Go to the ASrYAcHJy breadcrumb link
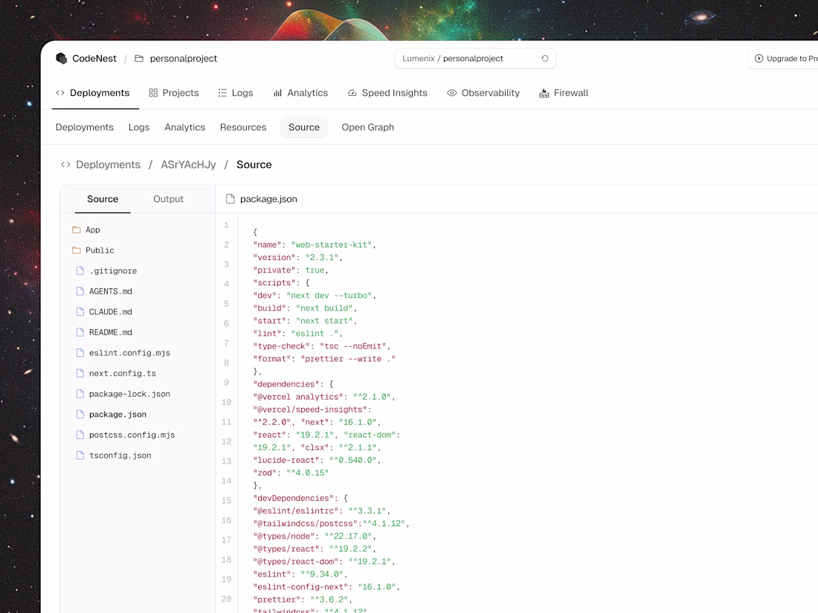 (x=188, y=165)
